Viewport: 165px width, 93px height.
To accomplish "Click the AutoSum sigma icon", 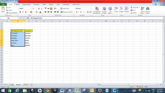I will pyautogui.click(x=131, y=7).
